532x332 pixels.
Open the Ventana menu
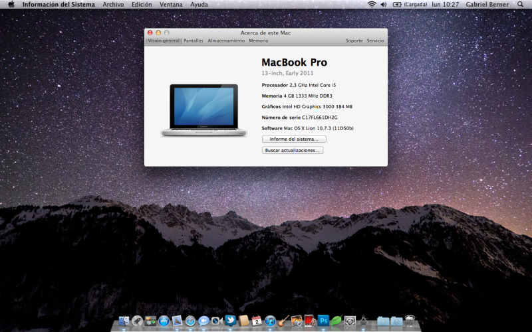tap(171, 5)
